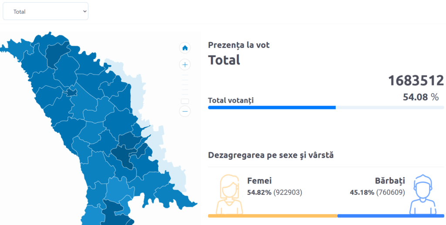Screen dimensions: 446x225
Task: Open the Total dropdown selector
Action: pos(45,11)
